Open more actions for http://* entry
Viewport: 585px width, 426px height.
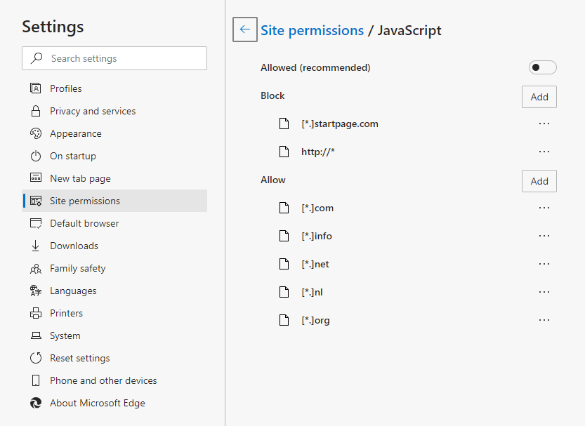(544, 152)
